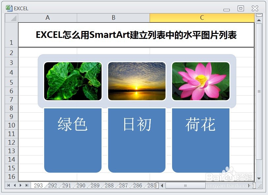The height and width of the screenshot is (195, 268).
Task: Click the Excel application icon in title bar
Action: [9, 8]
